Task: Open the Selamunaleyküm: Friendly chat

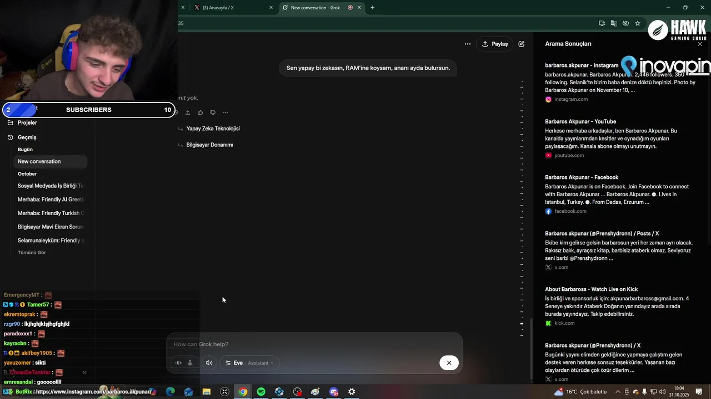Action: (x=50, y=241)
